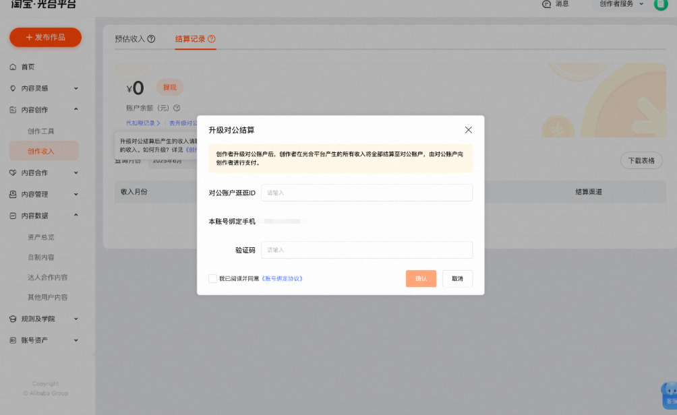Click the lightbulb icon beside 内容灵感
The height and width of the screenshot is (415, 677).
pyautogui.click(x=13, y=88)
